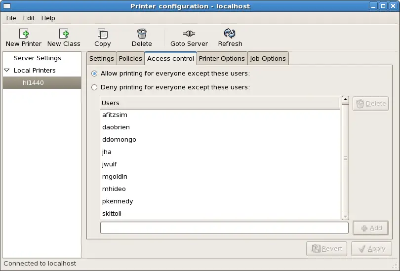Select Allow printing for everyone except these users
Screen dimensions: 400x271
click(x=94, y=74)
